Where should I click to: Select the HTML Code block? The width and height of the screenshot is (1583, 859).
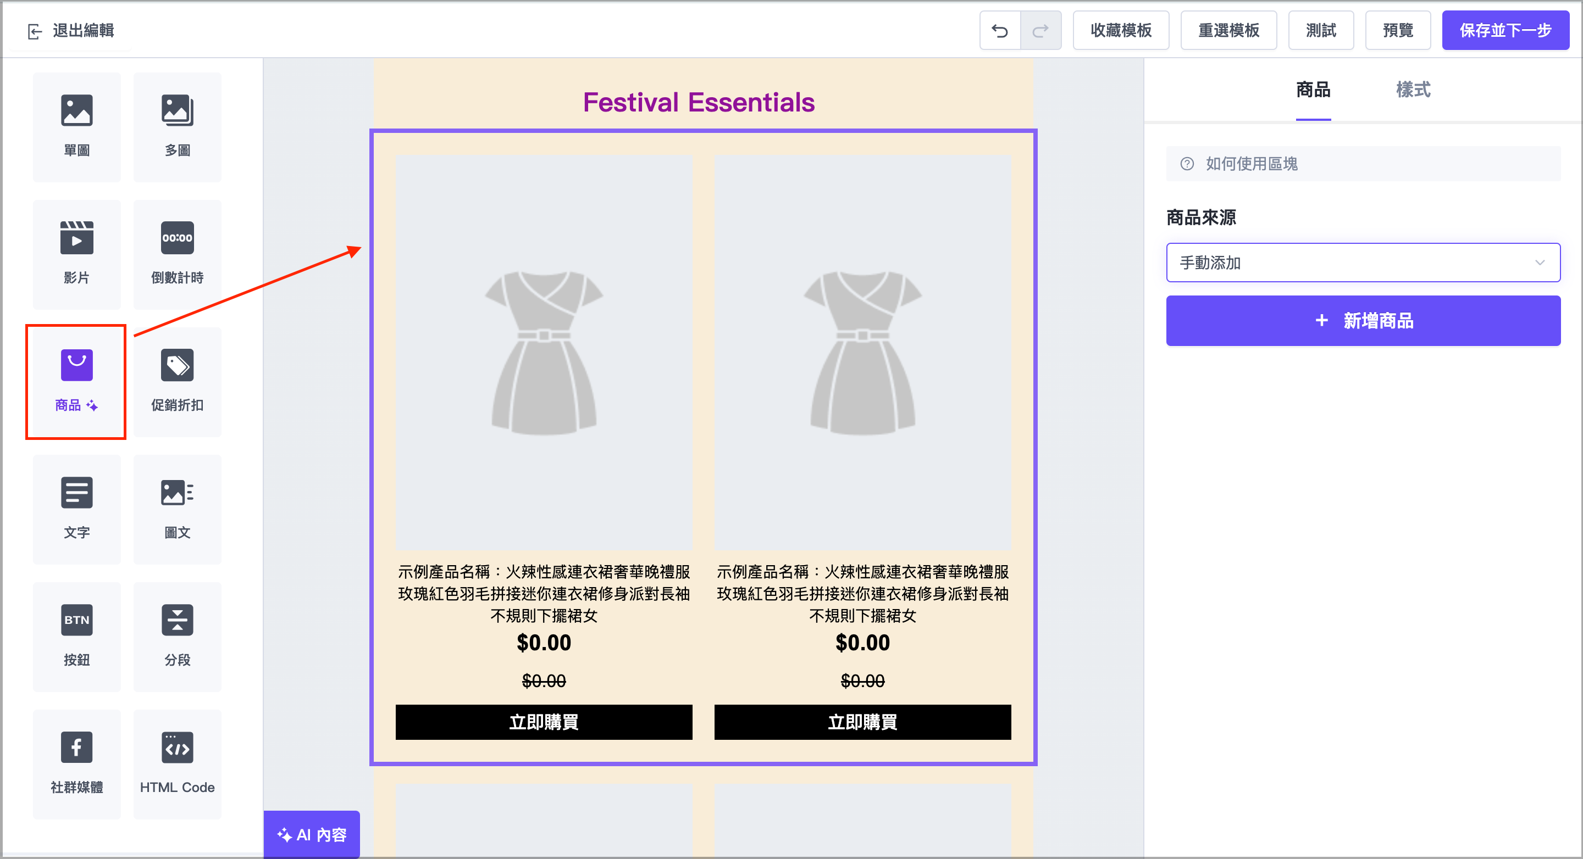[177, 764]
